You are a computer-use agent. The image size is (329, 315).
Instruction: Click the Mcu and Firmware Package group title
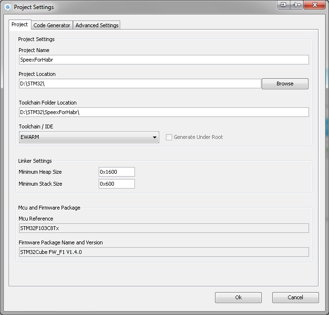point(49,208)
